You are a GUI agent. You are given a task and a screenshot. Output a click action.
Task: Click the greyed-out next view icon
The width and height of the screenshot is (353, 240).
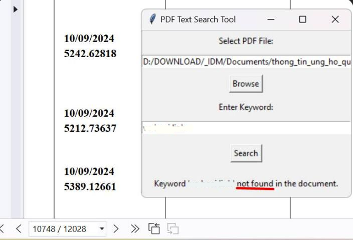point(173,229)
